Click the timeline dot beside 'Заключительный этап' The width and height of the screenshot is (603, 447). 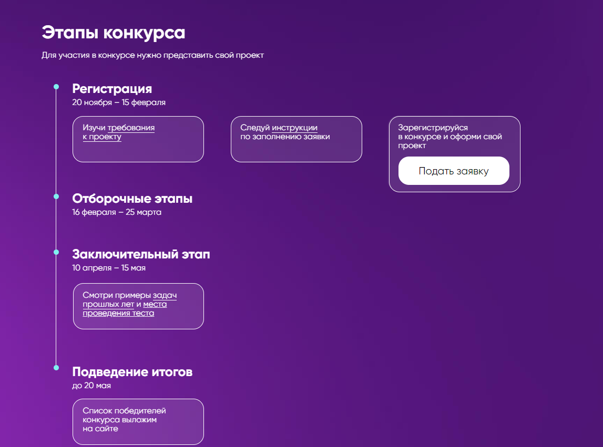pyautogui.click(x=56, y=252)
